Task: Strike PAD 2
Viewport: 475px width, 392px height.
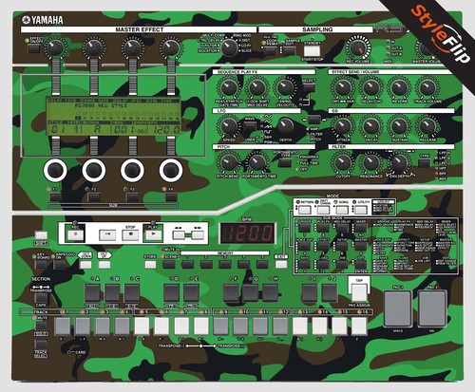Action: coord(432,308)
